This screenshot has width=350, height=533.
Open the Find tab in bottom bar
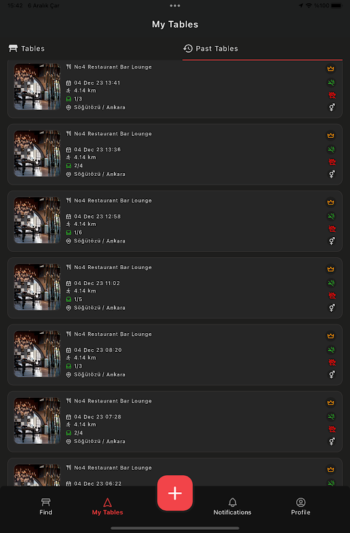tap(46, 506)
